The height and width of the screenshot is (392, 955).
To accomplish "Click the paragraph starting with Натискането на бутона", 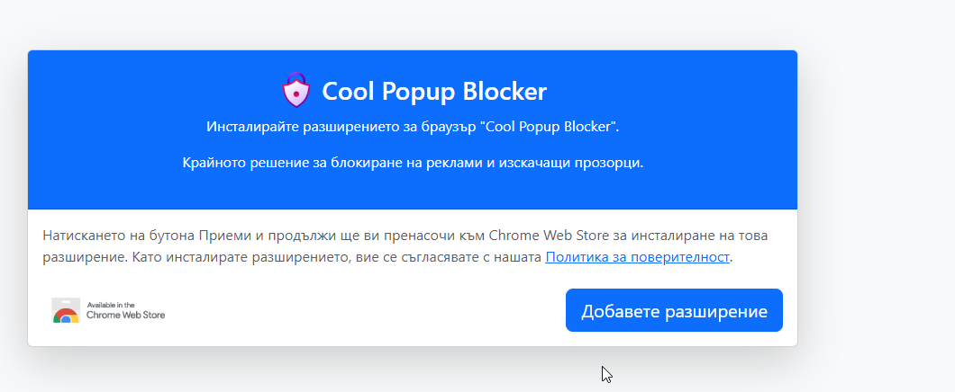I will click(405, 246).
